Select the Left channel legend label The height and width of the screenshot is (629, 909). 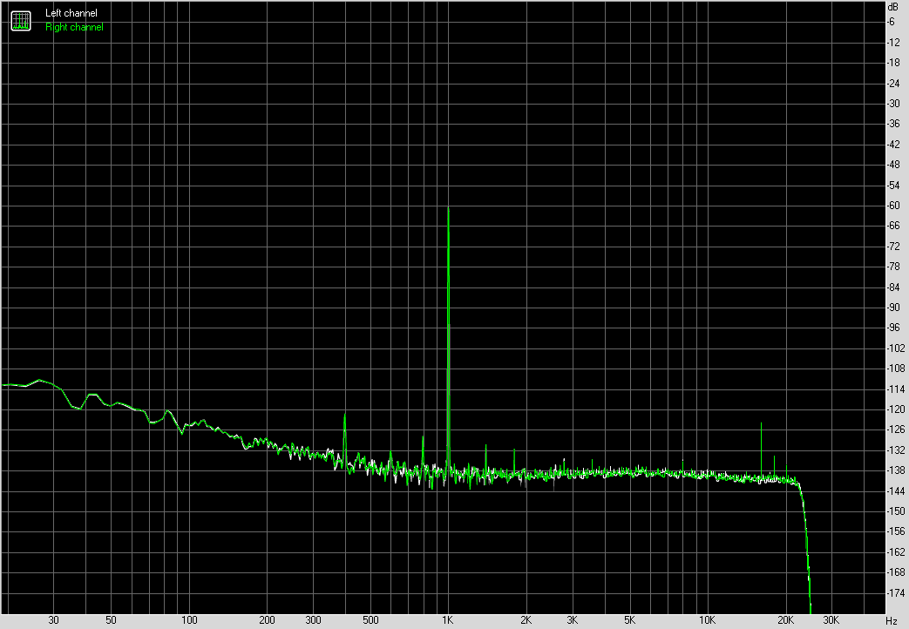71,13
